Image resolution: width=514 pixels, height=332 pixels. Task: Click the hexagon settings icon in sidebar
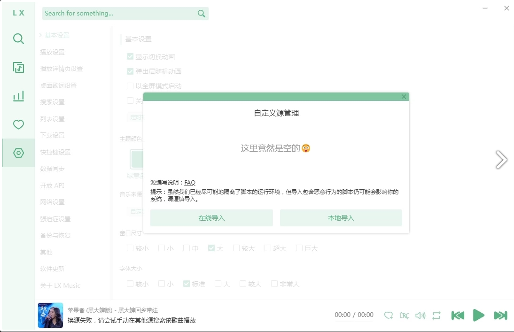click(x=18, y=153)
